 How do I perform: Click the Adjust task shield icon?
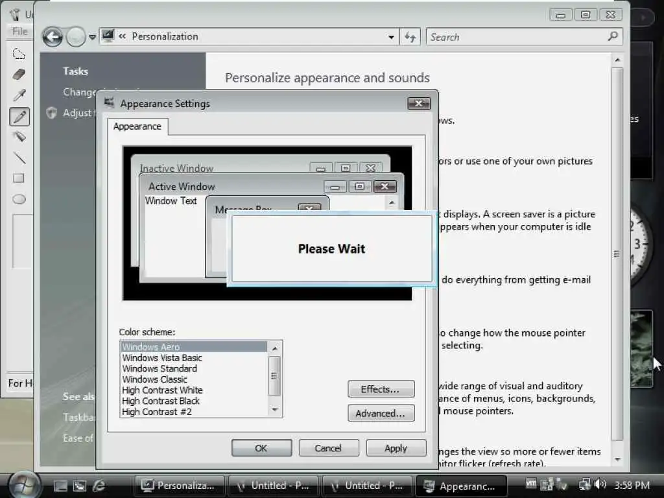pyautogui.click(x=51, y=113)
